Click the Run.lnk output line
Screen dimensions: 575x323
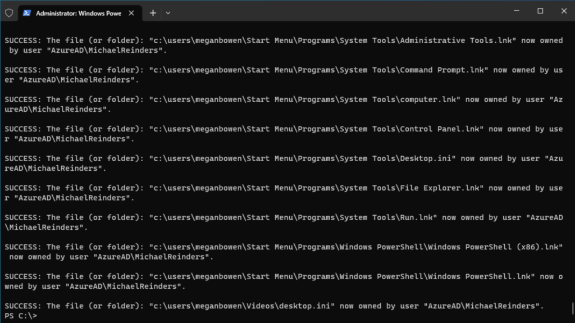click(x=284, y=222)
